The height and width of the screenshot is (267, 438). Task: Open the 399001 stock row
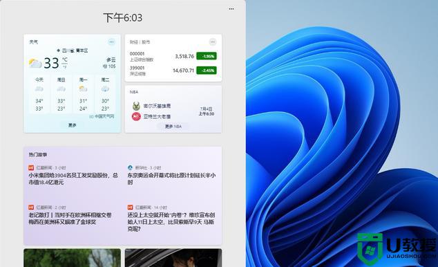(173, 71)
